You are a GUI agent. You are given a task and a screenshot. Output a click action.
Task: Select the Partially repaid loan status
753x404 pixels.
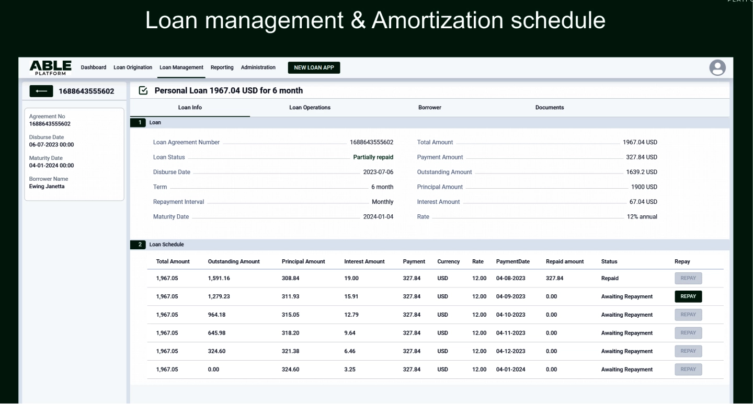click(372, 157)
